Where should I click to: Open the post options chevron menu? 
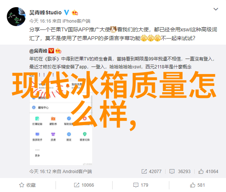[216, 9]
